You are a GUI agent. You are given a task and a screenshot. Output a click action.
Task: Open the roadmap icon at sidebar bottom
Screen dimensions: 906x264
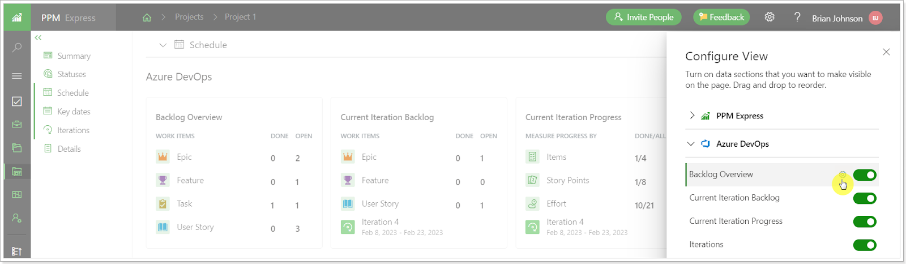coord(17,251)
